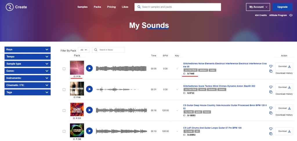Select checkbox for the Electrical Interference sample

64,69
